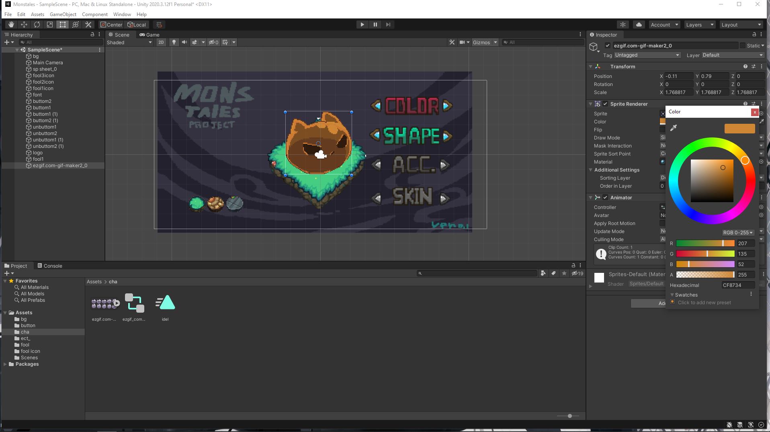Toggle Center pivot mode button
The image size is (770, 432).
111,25
